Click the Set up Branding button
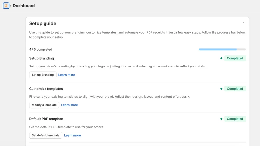 point(43,75)
